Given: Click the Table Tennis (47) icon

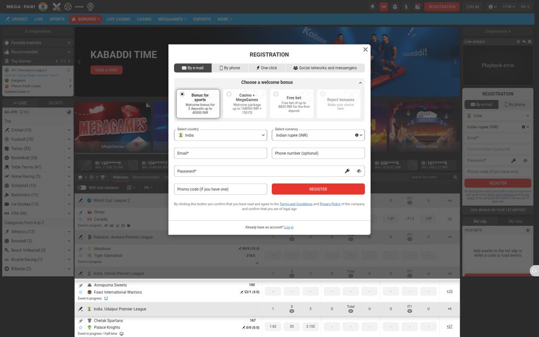Looking at the screenshot, I should coord(7,167).
